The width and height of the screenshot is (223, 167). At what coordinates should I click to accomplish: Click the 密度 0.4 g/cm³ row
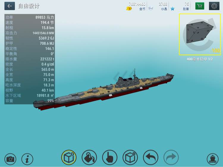pos(30,64)
